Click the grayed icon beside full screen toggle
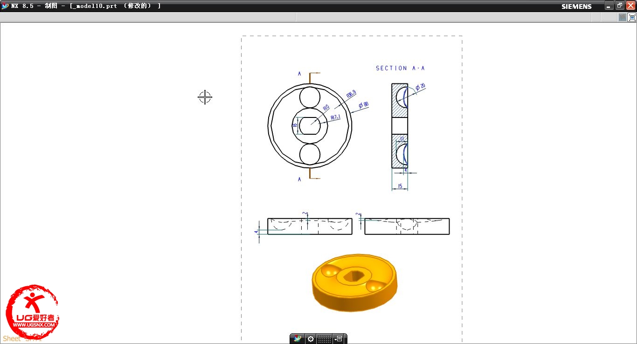The height and width of the screenshot is (344, 637). (x=623, y=18)
